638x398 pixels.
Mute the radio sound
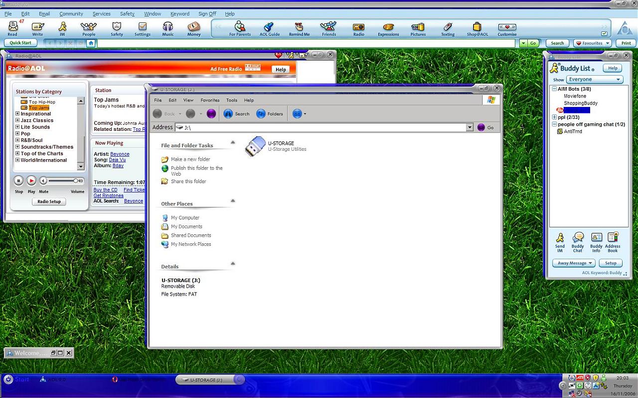(43, 181)
